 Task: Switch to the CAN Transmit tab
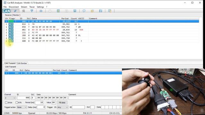coord(10,63)
